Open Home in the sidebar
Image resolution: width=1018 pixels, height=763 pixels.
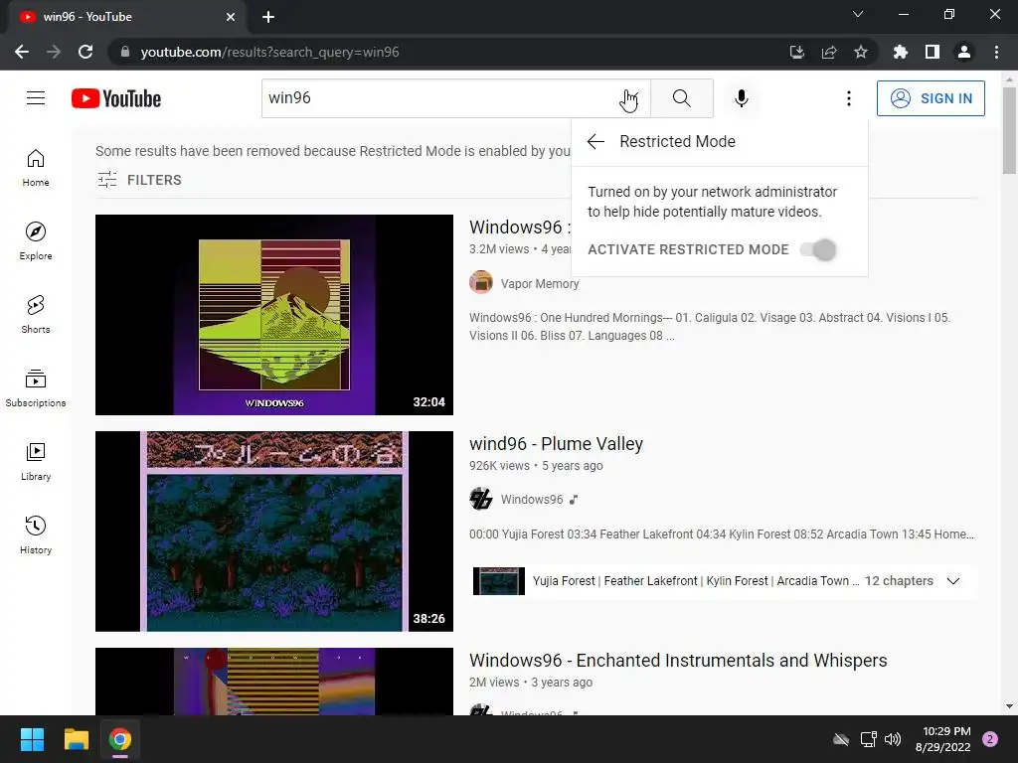click(x=36, y=167)
